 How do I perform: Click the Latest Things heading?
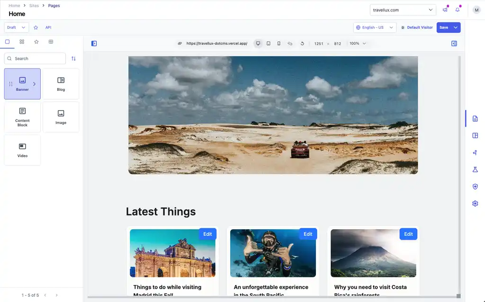tap(161, 212)
